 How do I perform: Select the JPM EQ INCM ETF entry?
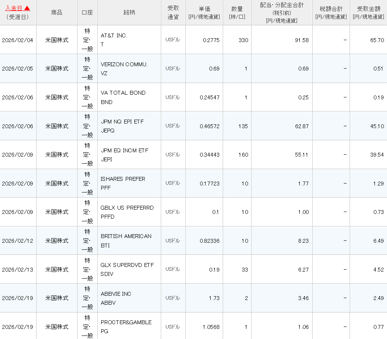pyautogui.click(x=125, y=150)
